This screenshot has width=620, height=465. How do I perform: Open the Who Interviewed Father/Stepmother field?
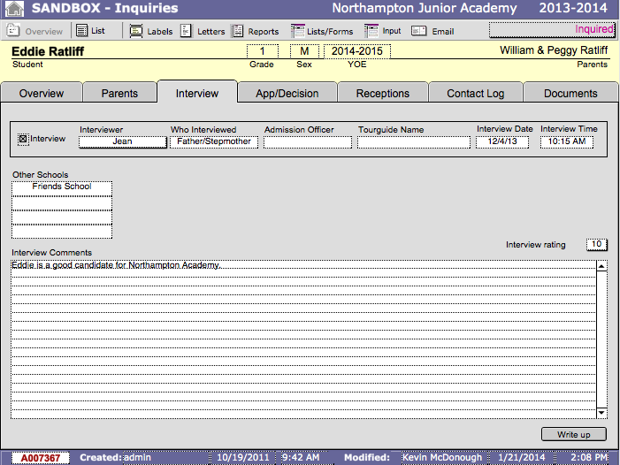tap(214, 141)
